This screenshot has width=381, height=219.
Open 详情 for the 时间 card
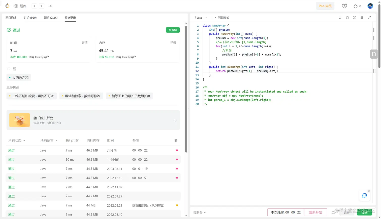pos(85,43)
